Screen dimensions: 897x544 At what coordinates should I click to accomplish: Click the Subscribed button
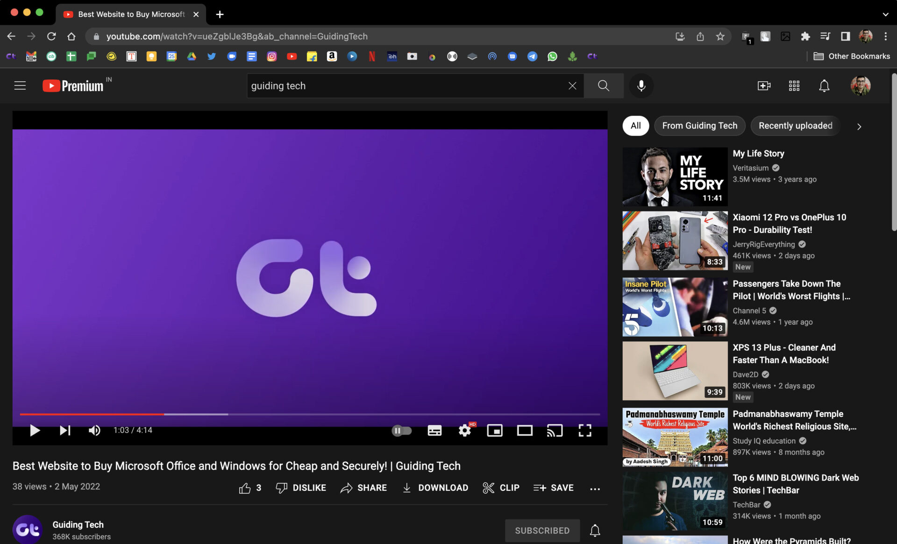click(542, 530)
